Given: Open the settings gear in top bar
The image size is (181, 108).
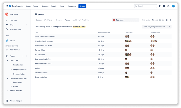Looking at the screenshot, I should pos(168,6).
